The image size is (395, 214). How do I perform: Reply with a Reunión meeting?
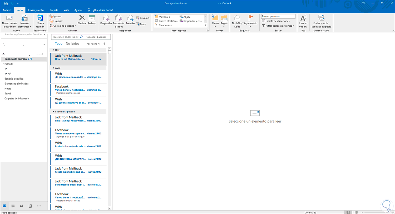point(142,18)
